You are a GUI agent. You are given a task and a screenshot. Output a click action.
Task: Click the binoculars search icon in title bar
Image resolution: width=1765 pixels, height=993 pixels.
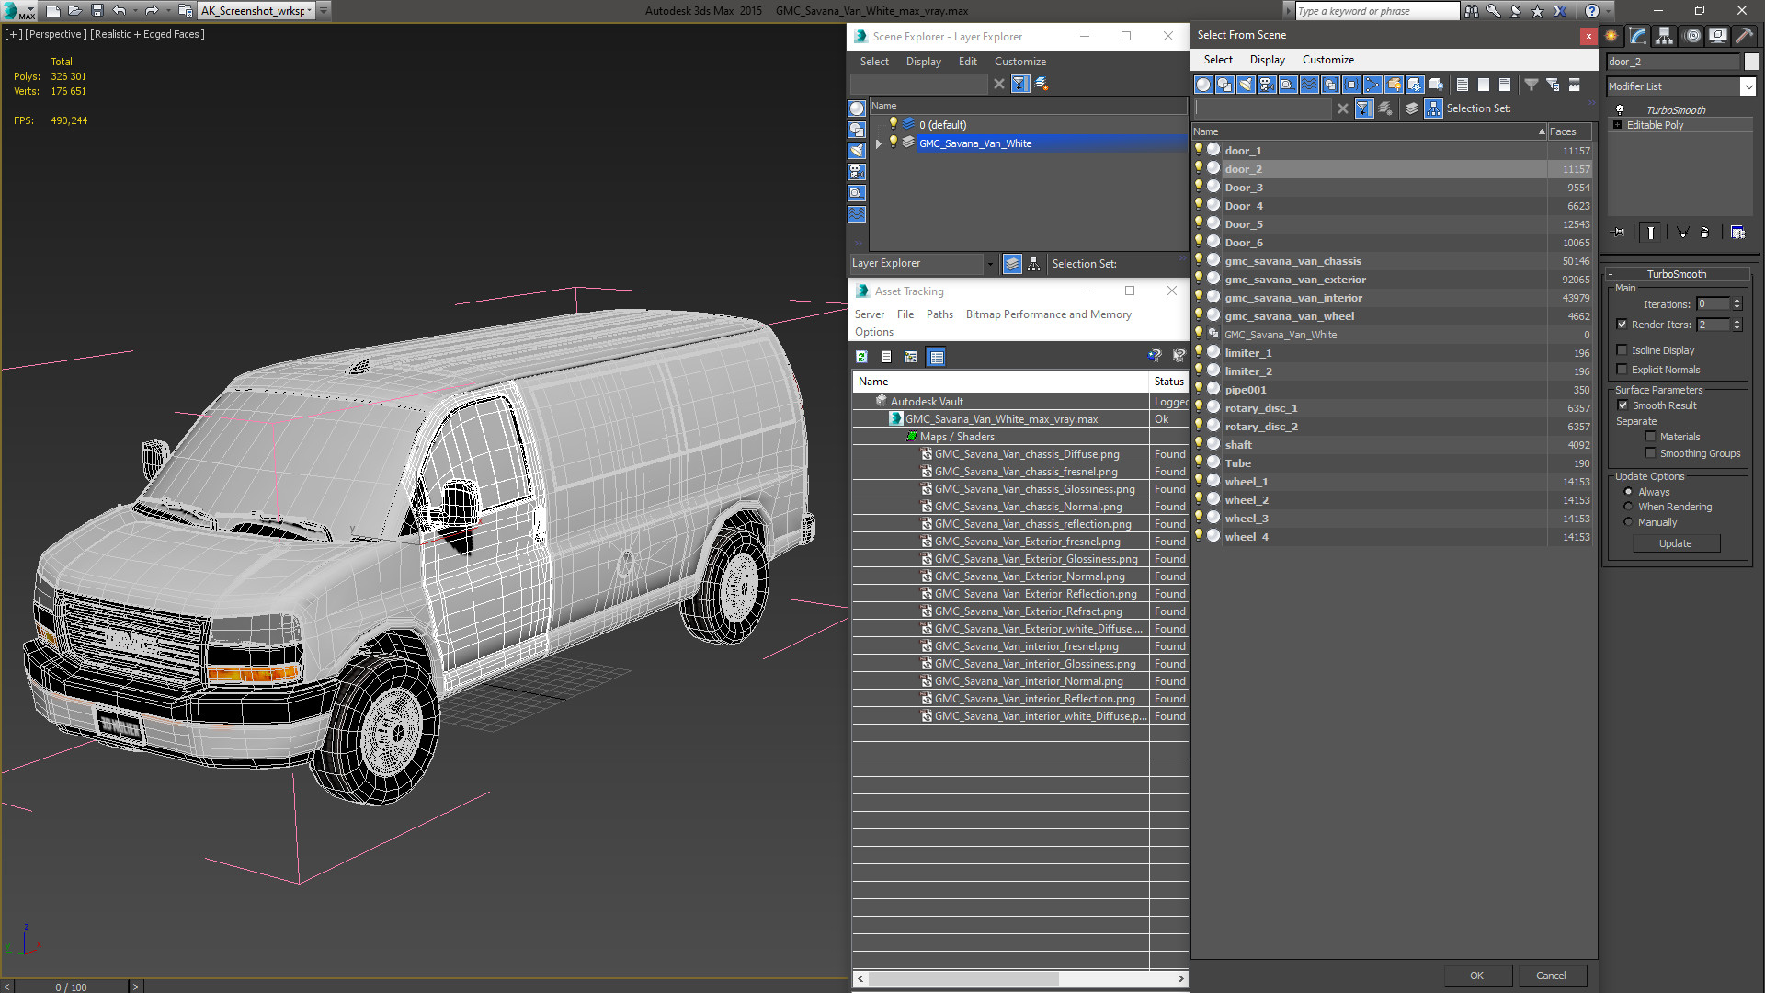pos(1472,11)
